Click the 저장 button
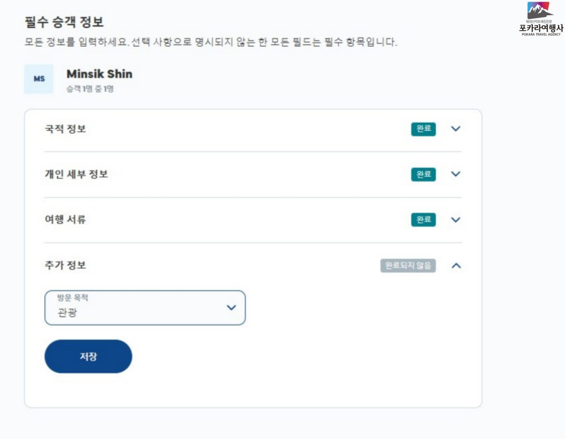The width and height of the screenshot is (565, 439). tap(88, 356)
